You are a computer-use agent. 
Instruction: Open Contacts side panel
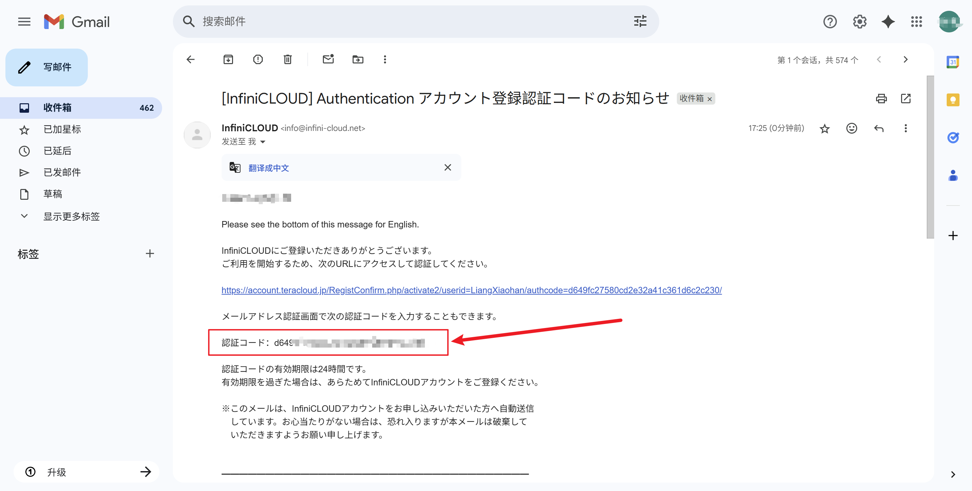953,175
